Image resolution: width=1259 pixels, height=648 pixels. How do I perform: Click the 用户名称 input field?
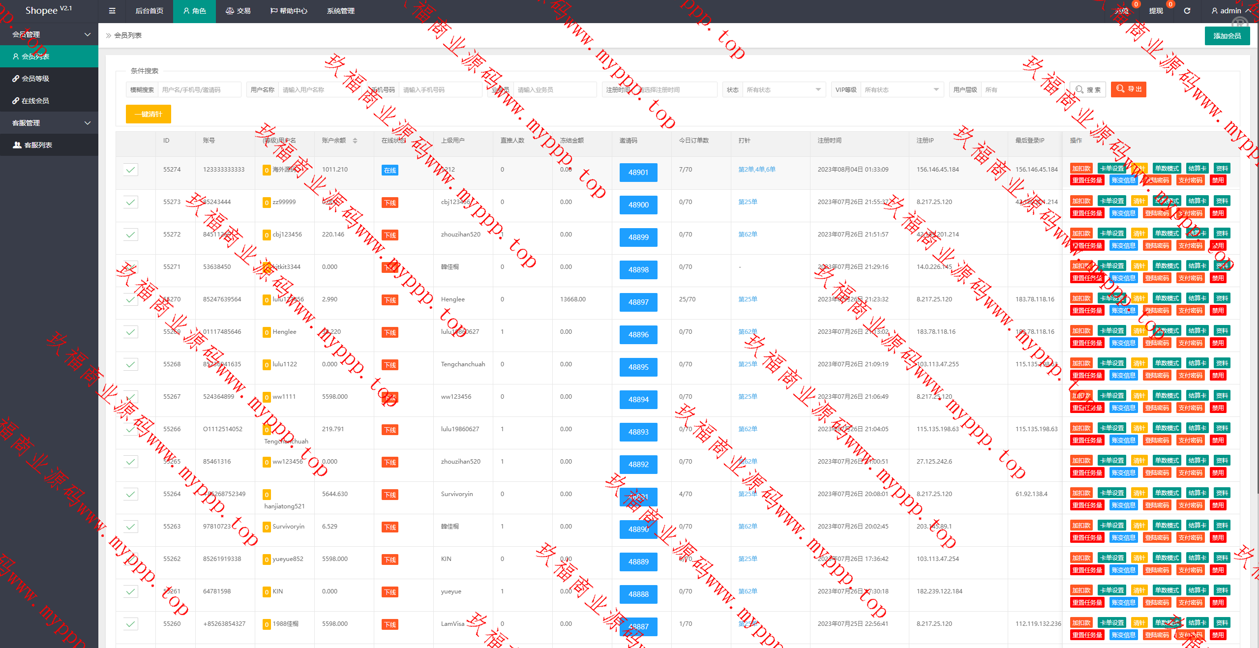click(x=320, y=89)
